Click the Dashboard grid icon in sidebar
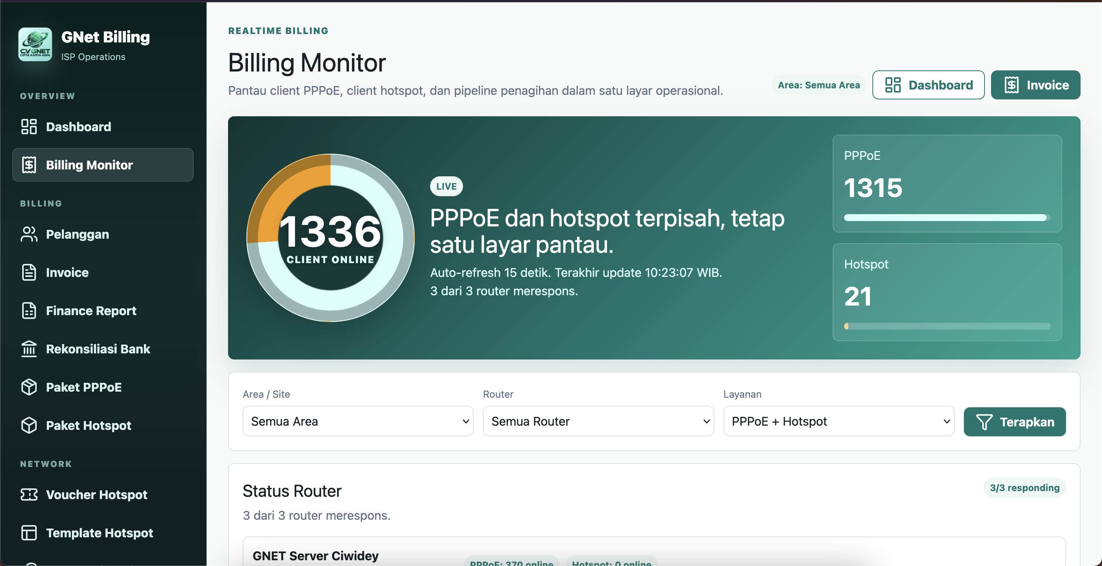 [x=29, y=127]
